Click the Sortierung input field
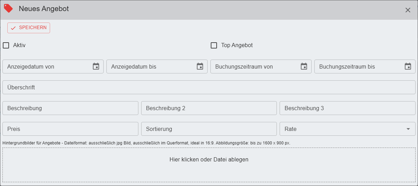 click(x=209, y=129)
